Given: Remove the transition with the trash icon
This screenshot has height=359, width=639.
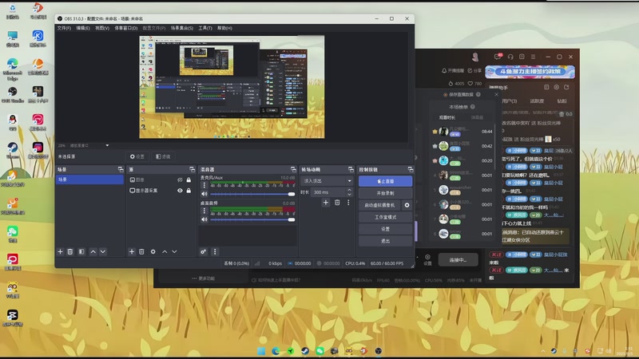Looking at the screenshot, I should click(337, 203).
